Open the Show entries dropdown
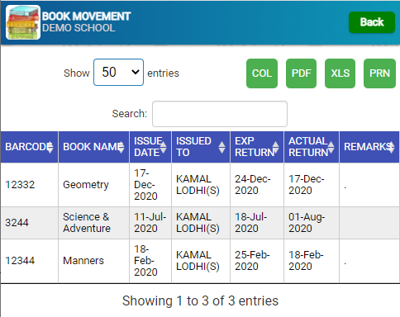 point(118,73)
